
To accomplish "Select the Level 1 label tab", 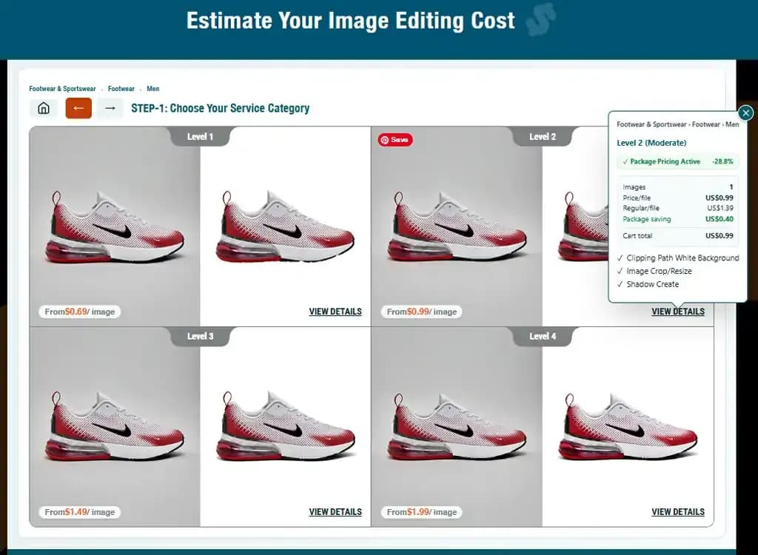I will (200, 136).
